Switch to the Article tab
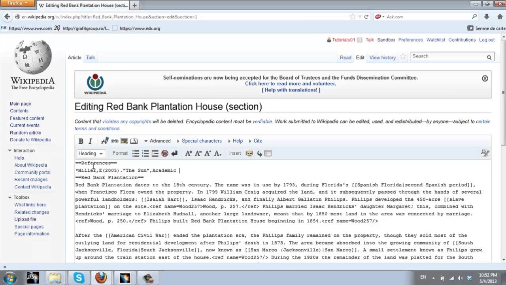This screenshot has width=506, height=285. click(74, 57)
